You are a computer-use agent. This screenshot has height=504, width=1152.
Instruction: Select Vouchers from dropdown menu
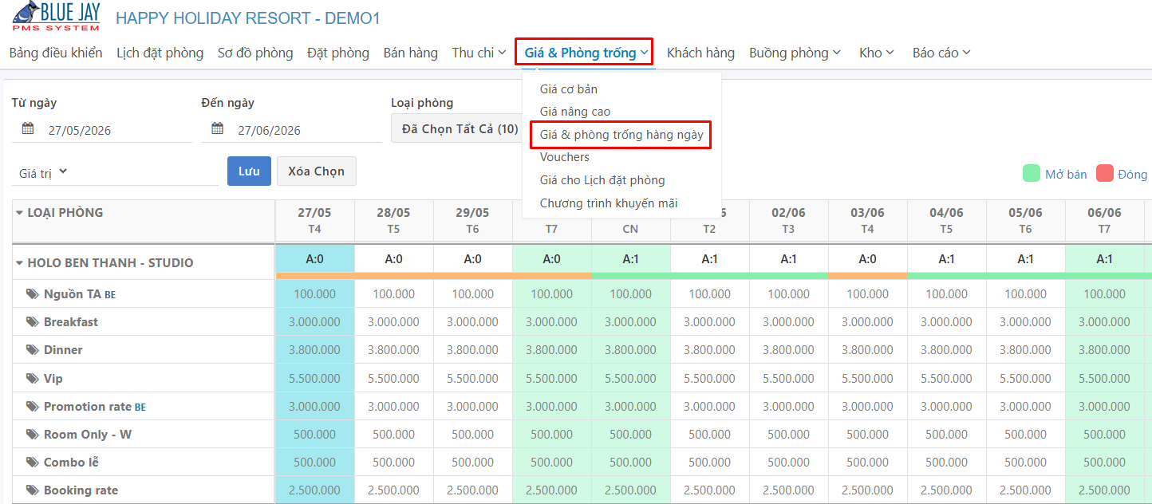[565, 157]
